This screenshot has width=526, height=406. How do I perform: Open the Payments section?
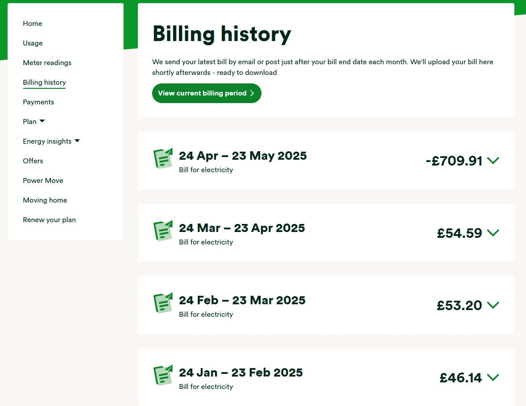tap(38, 102)
